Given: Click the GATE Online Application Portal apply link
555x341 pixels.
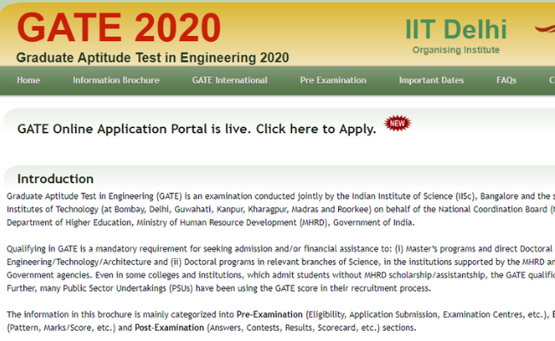Looking at the screenshot, I should pyautogui.click(x=196, y=129).
